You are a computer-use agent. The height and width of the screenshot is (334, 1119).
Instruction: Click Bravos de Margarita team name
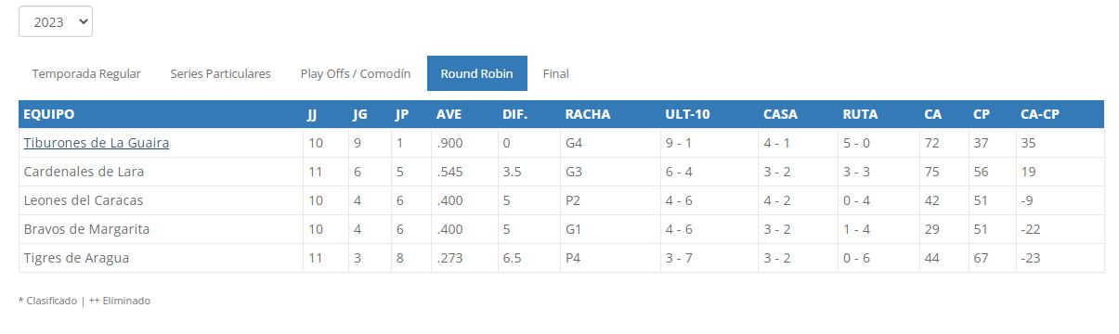coord(86,229)
